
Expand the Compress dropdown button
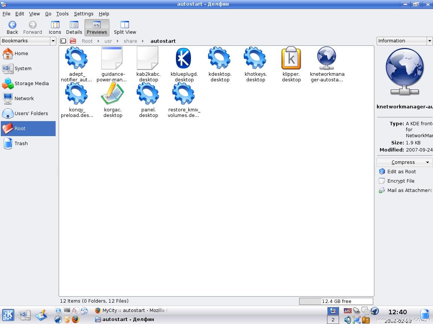pyautogui.click(x=404, y=162)
